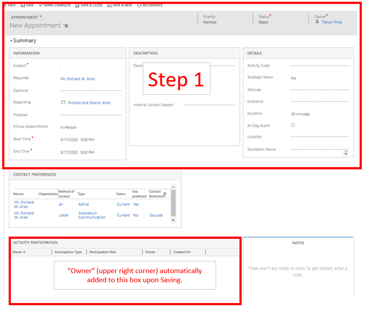The image size is (367, 310).
Task: Click the Contact Preferences refresh icon
Action: [165, 194]
